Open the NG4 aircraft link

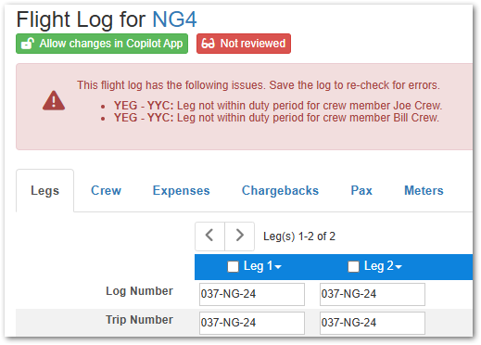174,19
